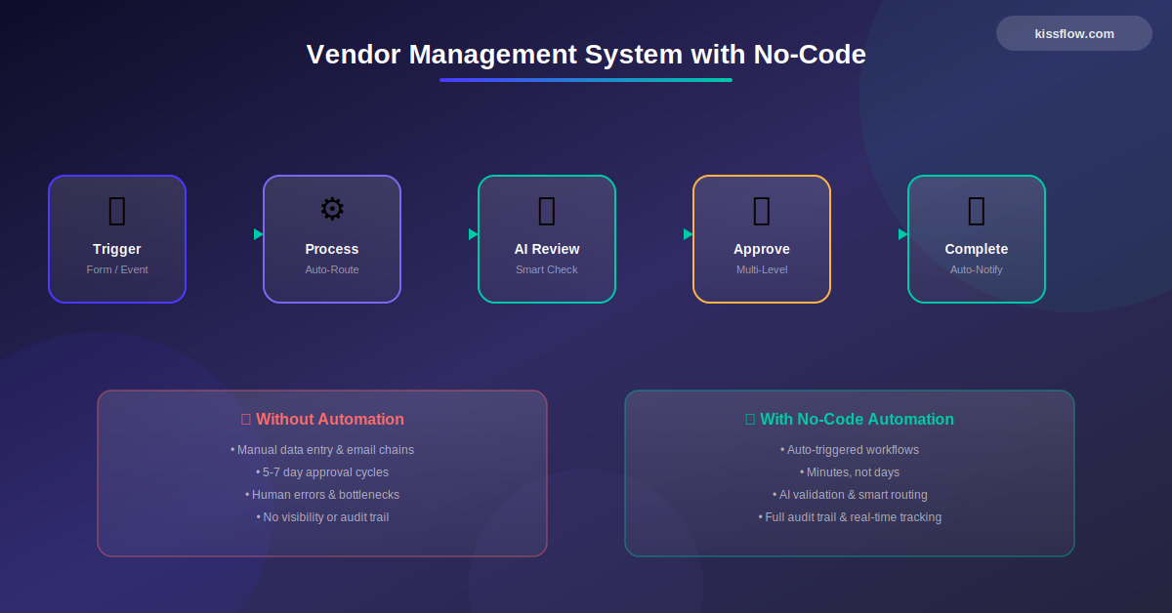Click the 'Vendor Management System with No-Code' title
The image size is (1172, 613).
[x=586, y=55]
